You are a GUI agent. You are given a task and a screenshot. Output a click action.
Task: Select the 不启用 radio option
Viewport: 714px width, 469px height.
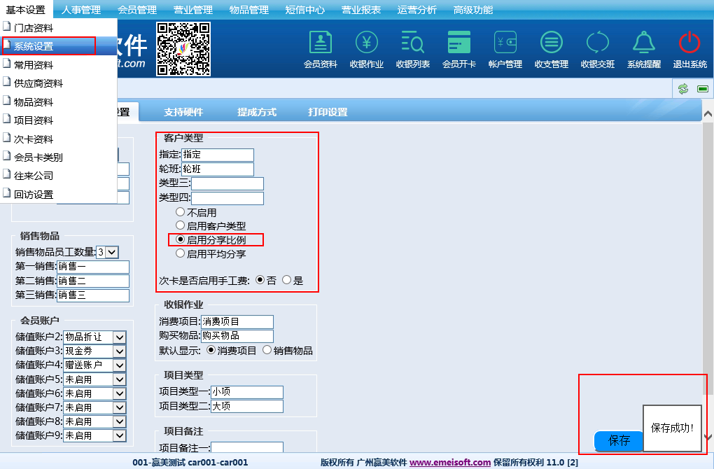(181, 212)
